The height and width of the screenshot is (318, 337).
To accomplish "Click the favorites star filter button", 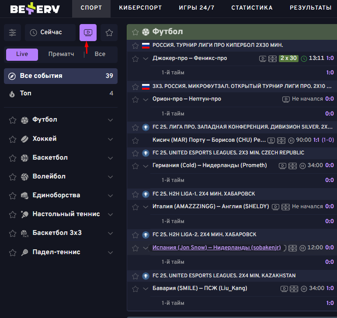I will [x=109, y=32].
